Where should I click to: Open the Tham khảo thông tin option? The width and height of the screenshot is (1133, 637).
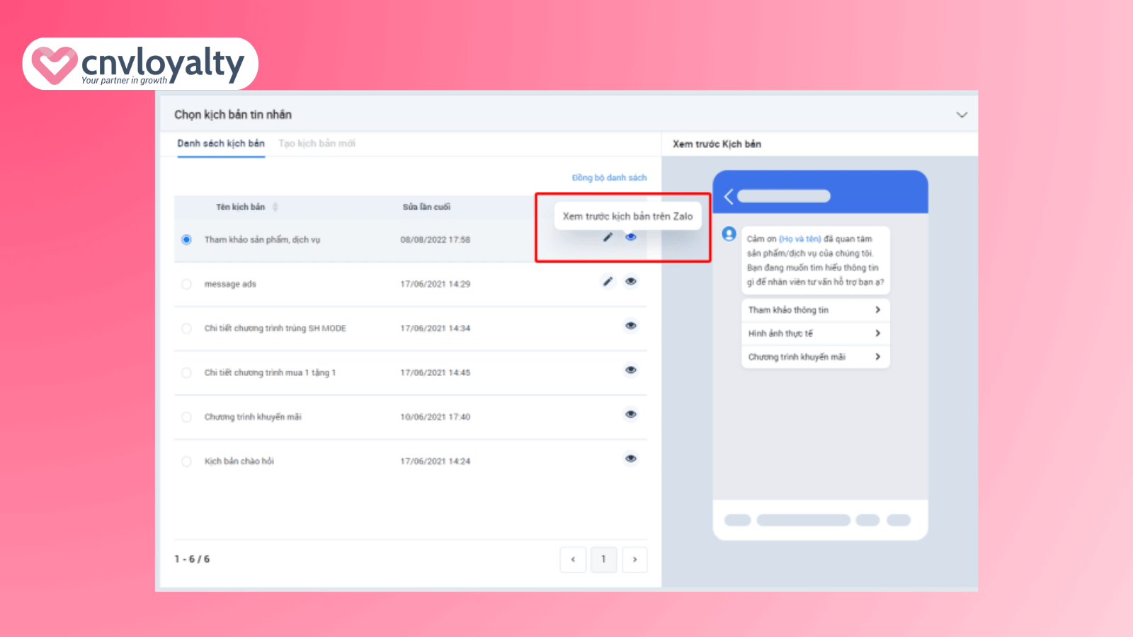(x=814, y=310)
